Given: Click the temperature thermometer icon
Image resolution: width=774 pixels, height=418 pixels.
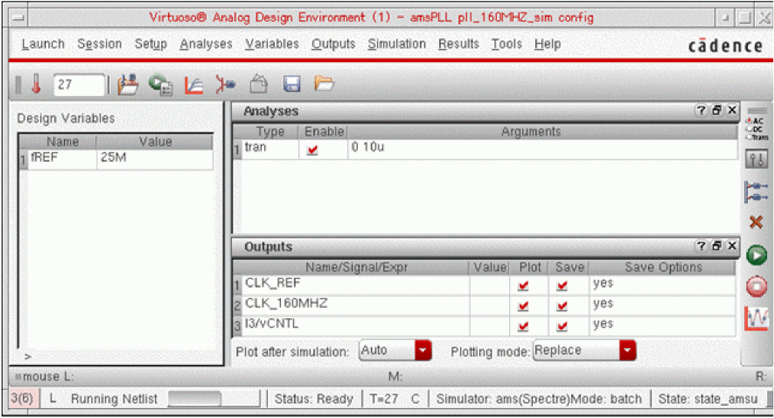Looking at the screenshot, I should [36, 85].
